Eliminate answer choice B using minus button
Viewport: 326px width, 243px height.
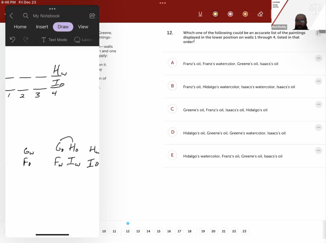(319, 81)
